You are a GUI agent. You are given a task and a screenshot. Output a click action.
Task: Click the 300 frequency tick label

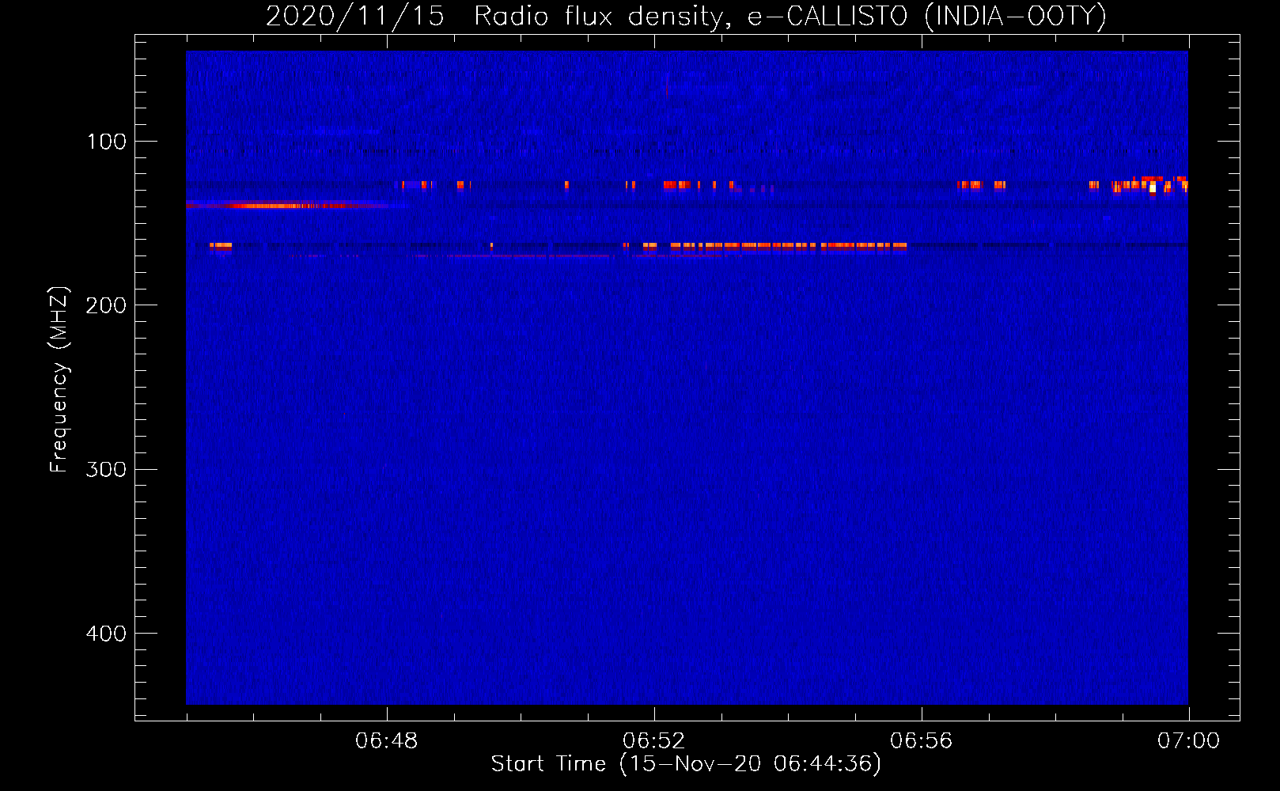click(x=107, y=470)
